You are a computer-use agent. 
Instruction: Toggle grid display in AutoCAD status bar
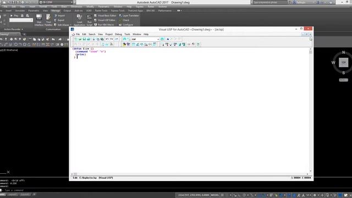(222, 195)
